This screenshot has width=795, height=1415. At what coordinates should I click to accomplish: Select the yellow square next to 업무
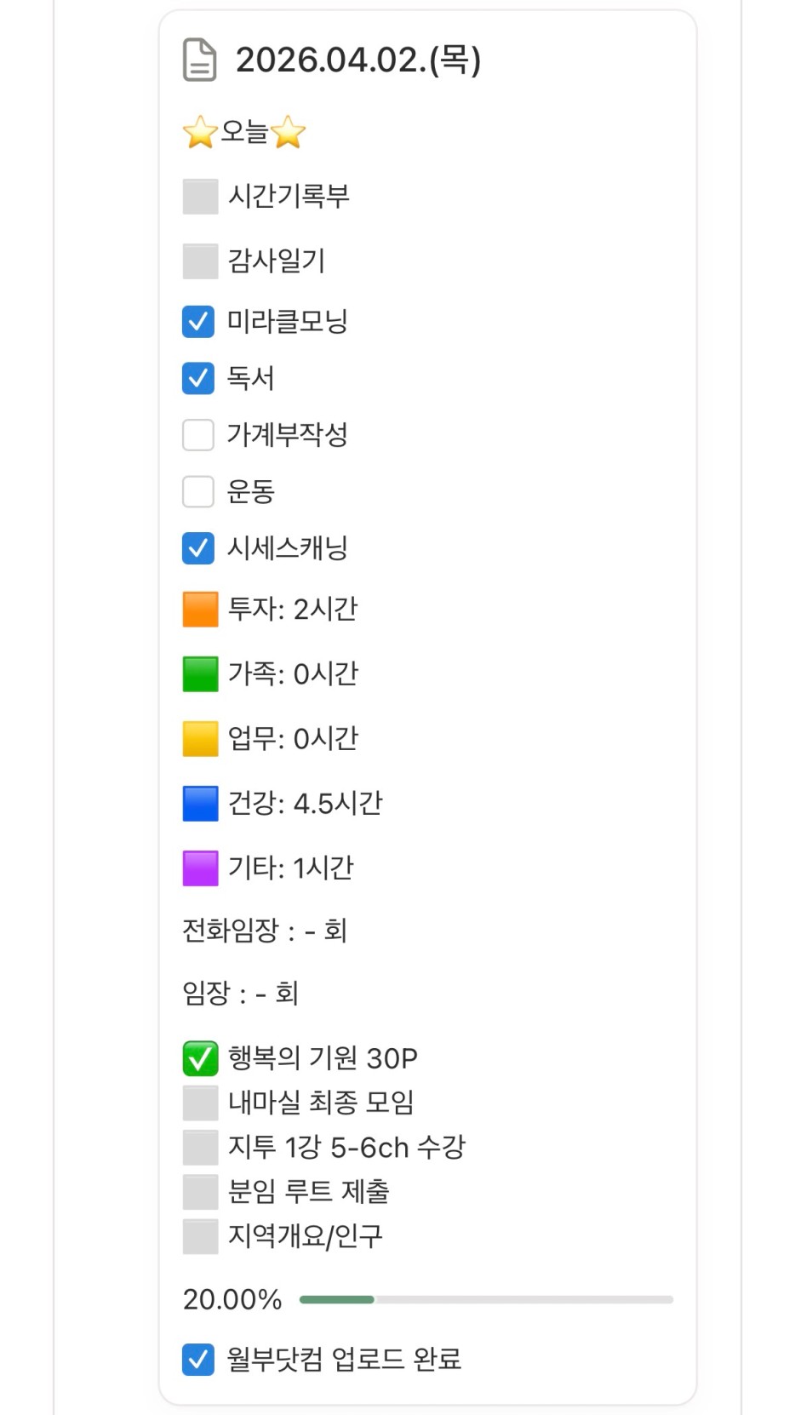tap(200, 739)
